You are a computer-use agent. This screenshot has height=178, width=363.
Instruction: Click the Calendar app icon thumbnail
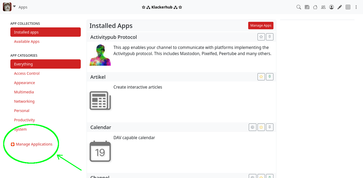pyautogui.click(x=100, y=151)
